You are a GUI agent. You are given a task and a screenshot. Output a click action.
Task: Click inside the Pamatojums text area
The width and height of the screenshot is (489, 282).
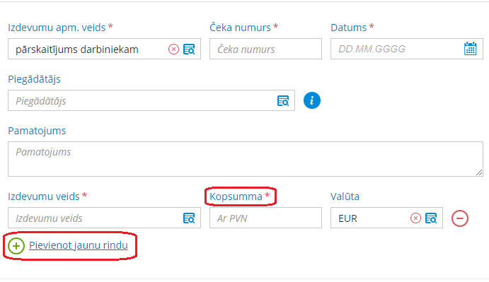tap(246, 159)
